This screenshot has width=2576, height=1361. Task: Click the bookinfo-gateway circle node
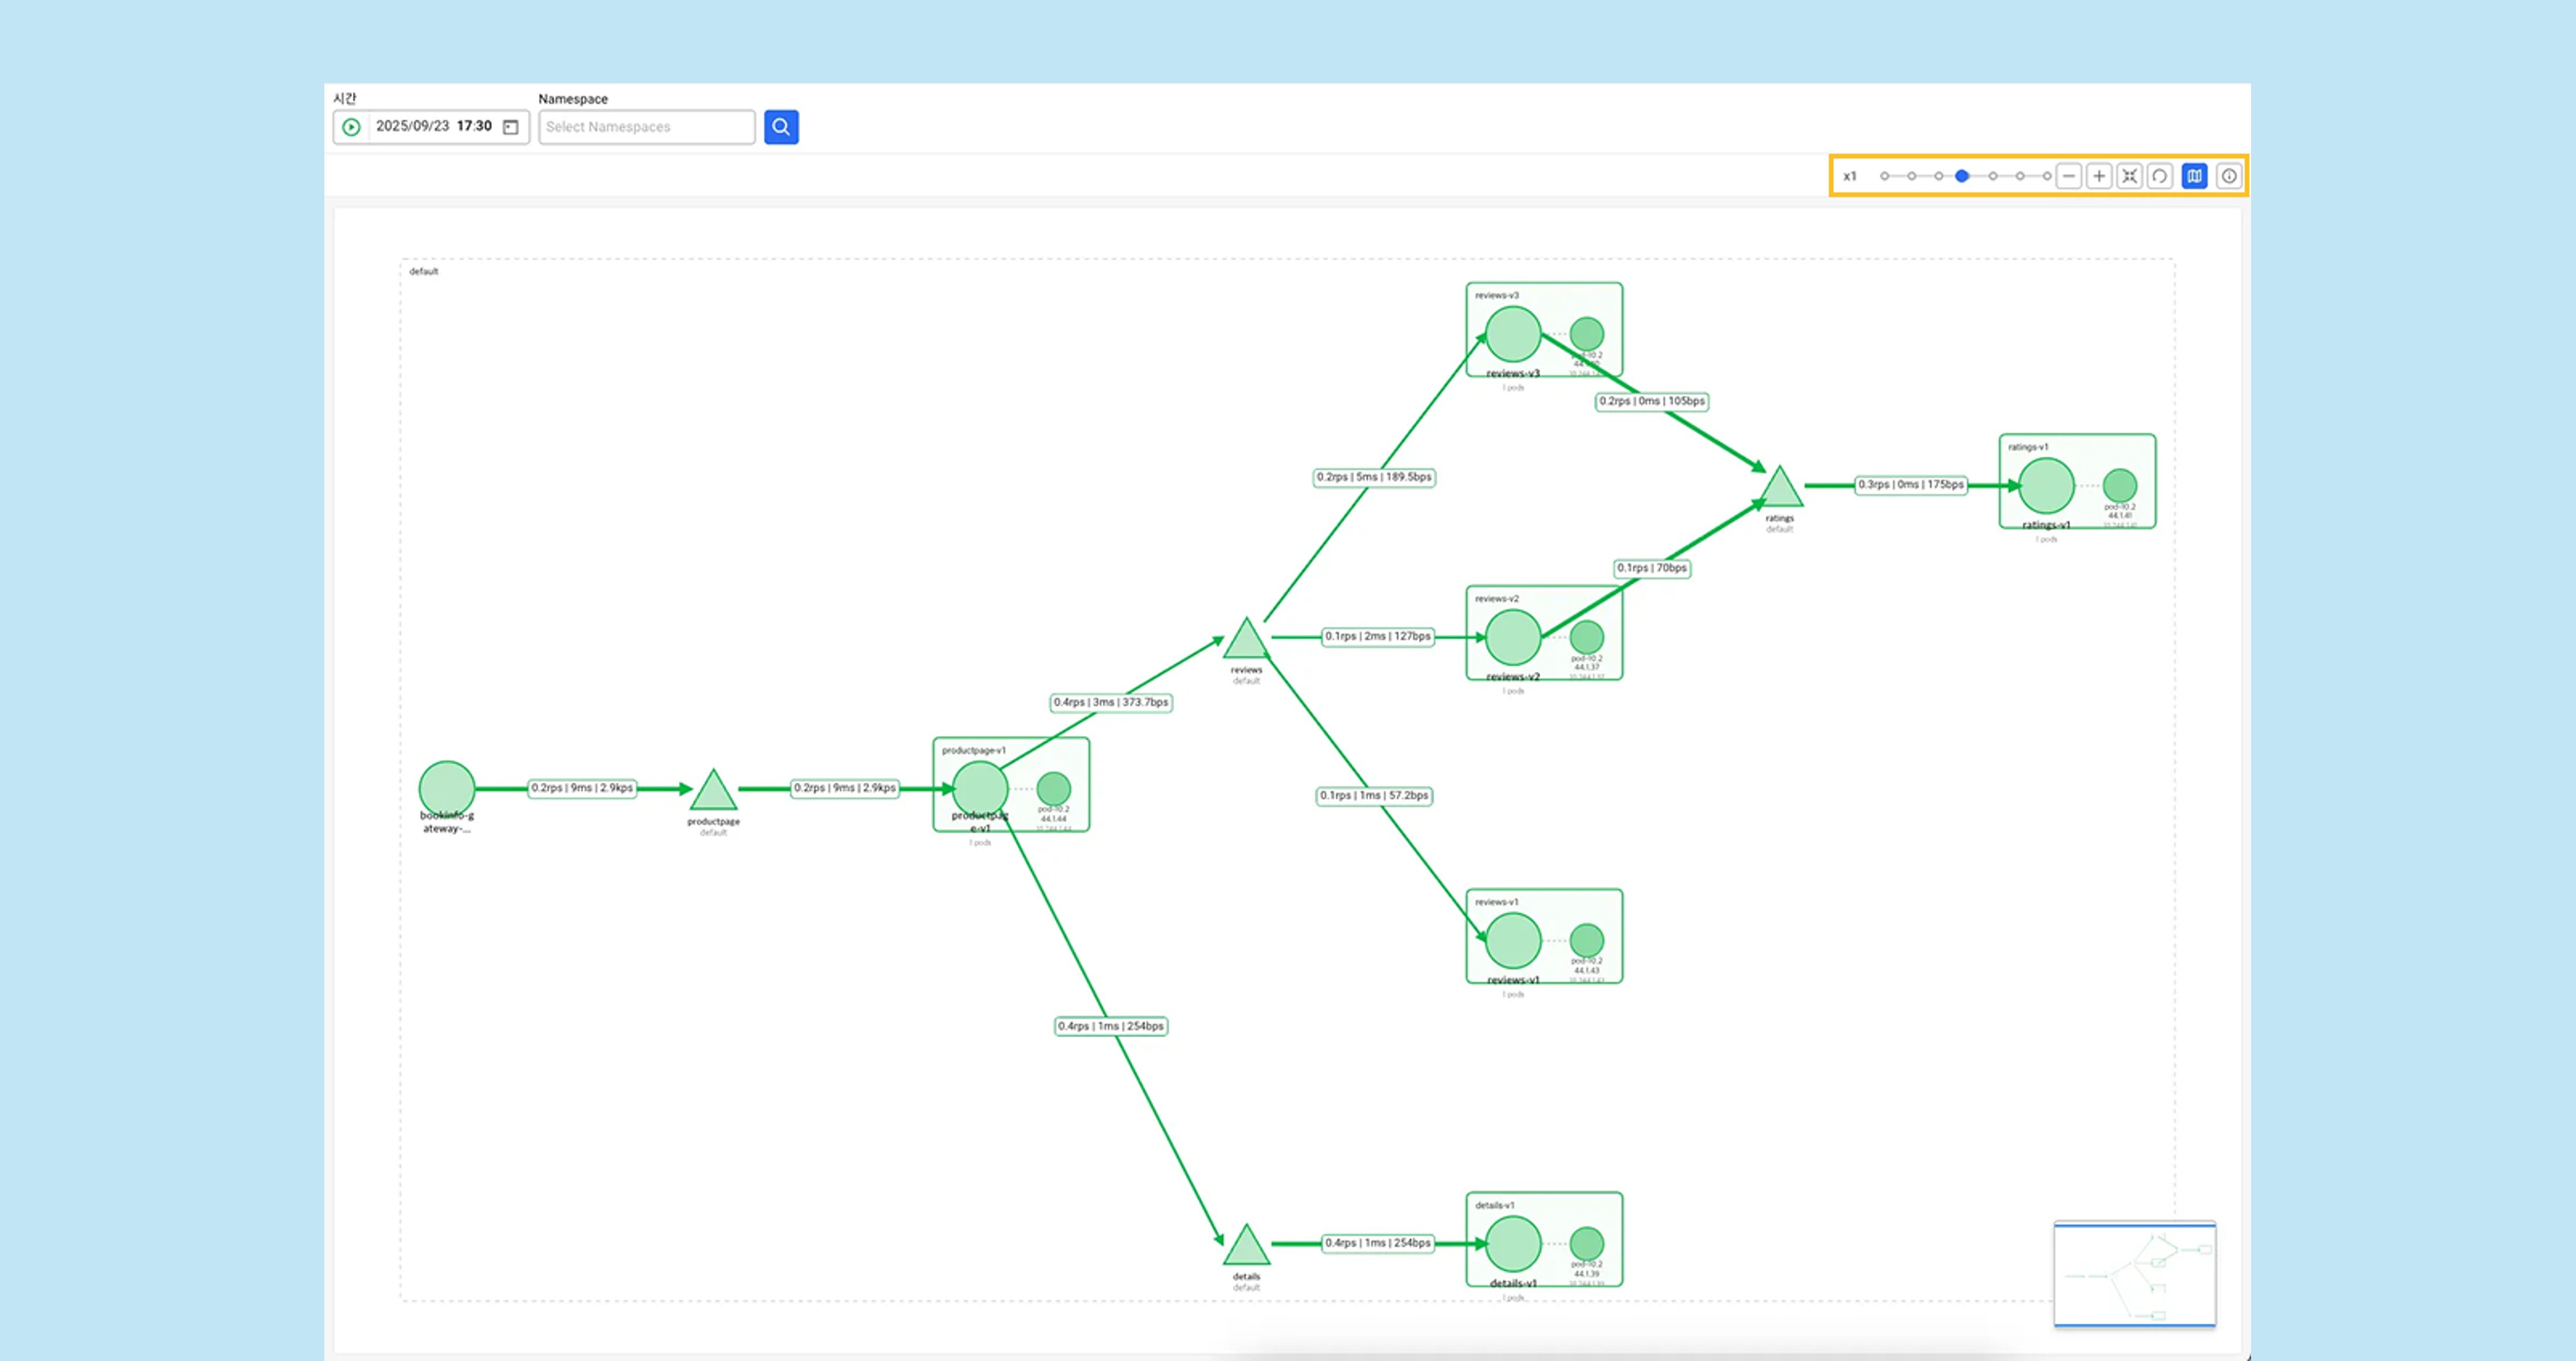[x=447, y=788]
